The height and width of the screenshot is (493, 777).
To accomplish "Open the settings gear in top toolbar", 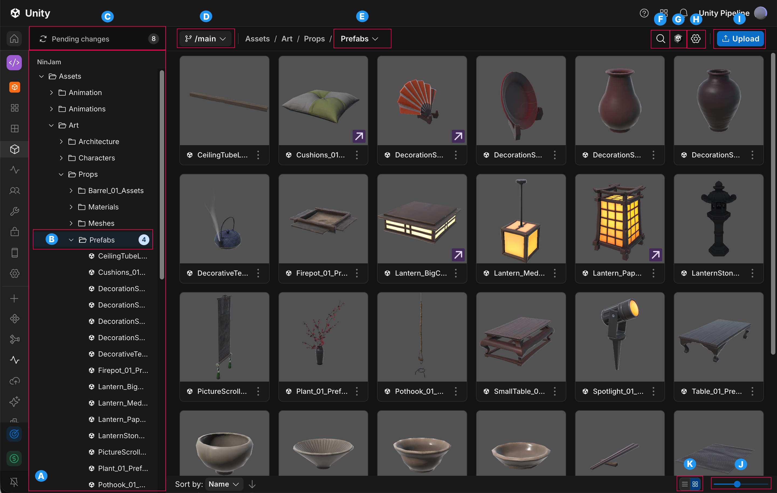I will click(696, 39).
